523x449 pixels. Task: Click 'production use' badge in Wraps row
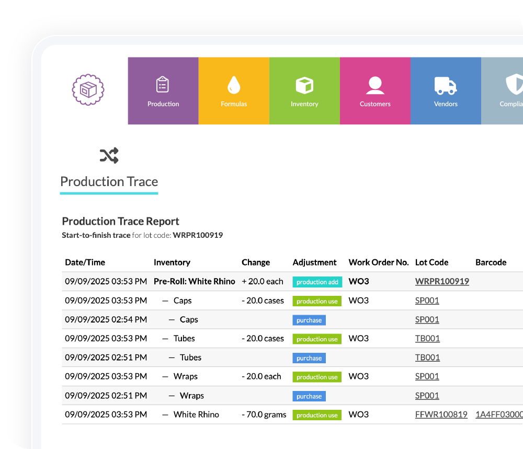[317, 377]
